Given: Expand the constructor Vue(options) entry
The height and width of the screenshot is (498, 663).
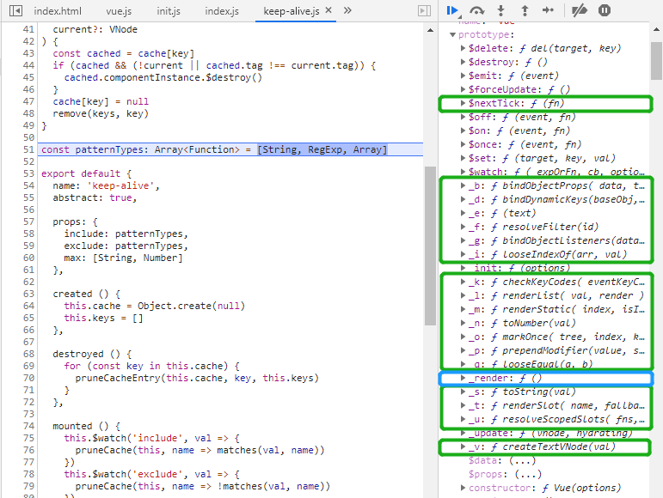Looking at the screenshot, I should (463, 488).
